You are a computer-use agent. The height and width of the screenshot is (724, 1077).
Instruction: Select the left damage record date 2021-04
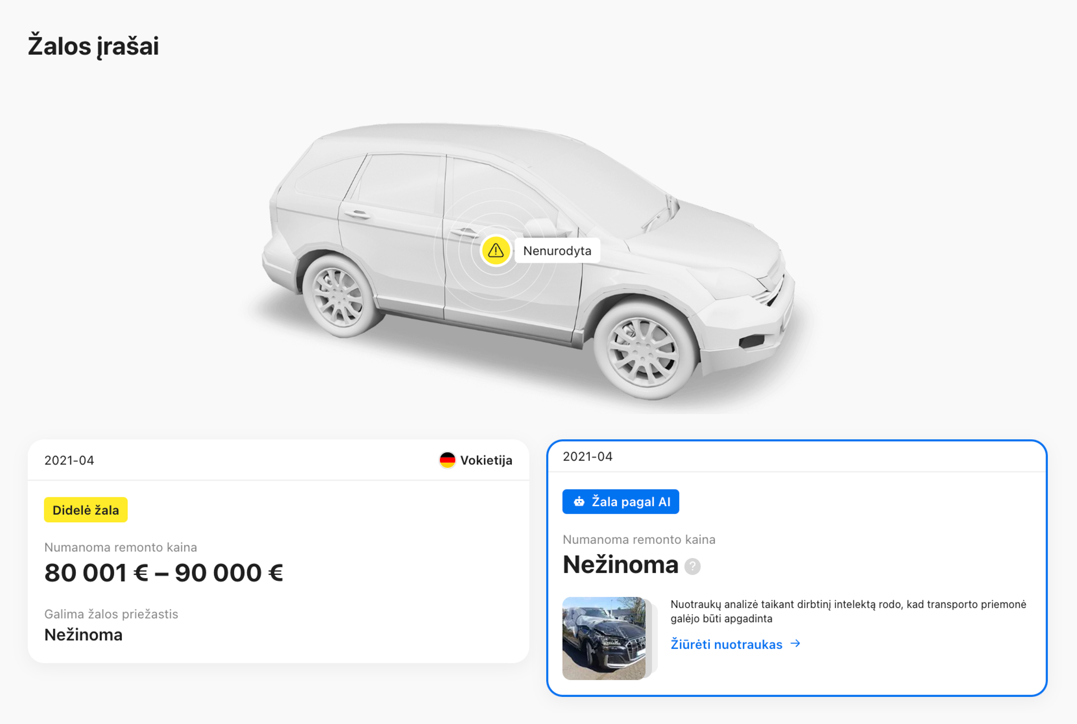point(69,460)
